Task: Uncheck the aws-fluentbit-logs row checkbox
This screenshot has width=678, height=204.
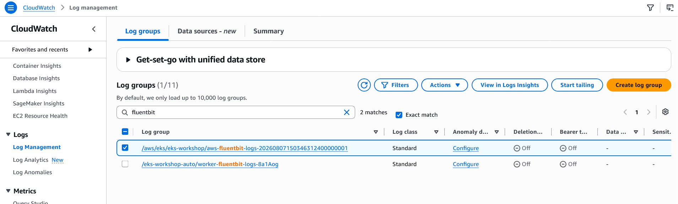Action: pyautogui.click(x=125, y=148)
